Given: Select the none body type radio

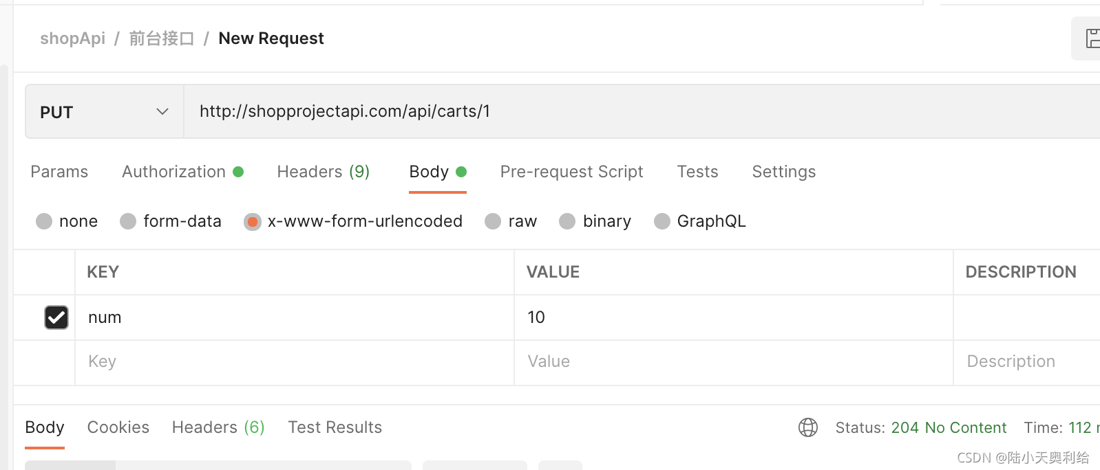Looking at the screenshot, I should pos(45,221).
